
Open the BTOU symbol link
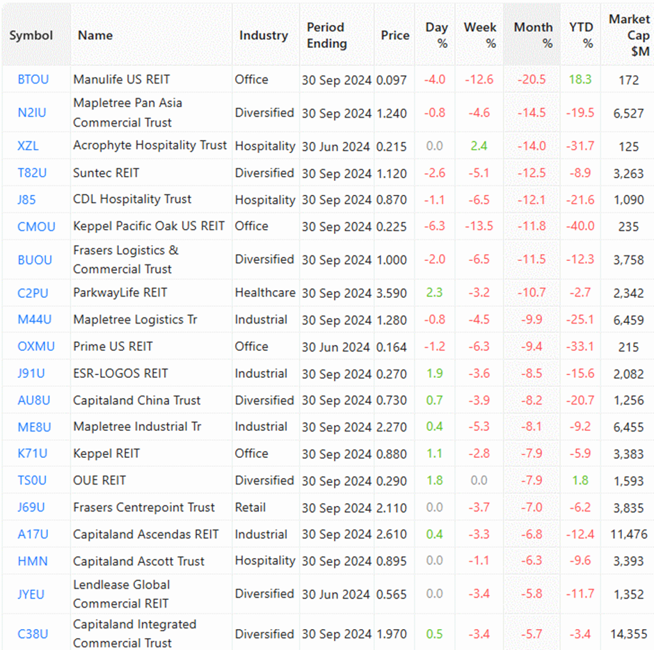(x=33, y=79)
